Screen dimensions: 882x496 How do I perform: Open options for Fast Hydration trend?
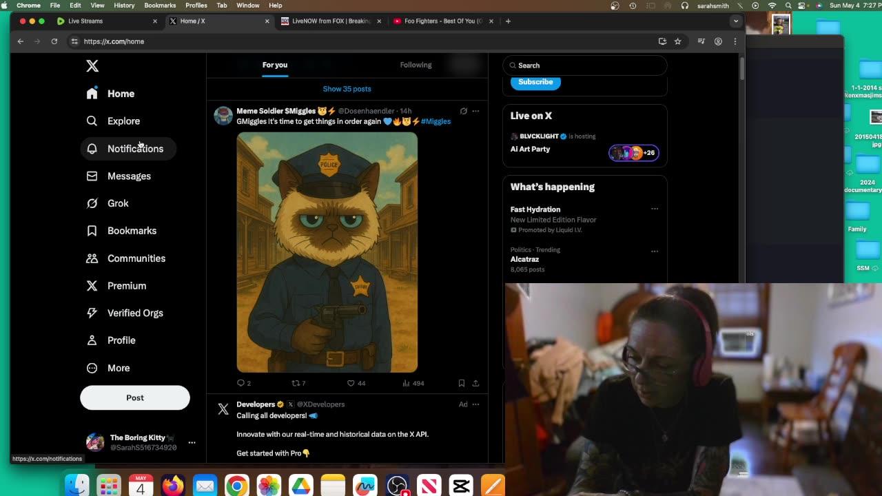point(655,209)
